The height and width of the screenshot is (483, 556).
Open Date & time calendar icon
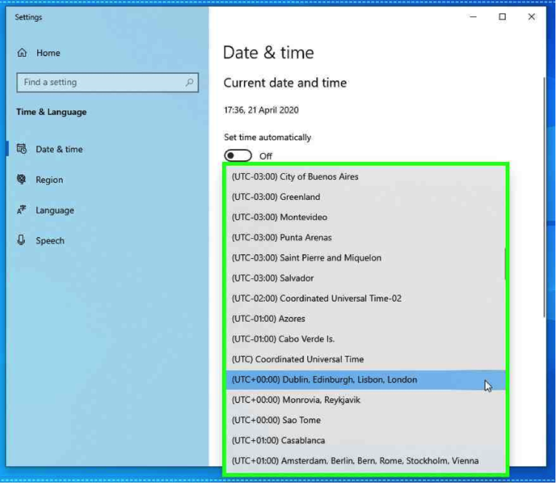coord(22,149)
